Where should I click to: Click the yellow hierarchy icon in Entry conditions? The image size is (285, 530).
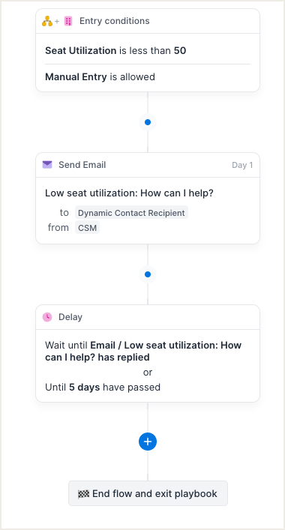click(47, 21)
